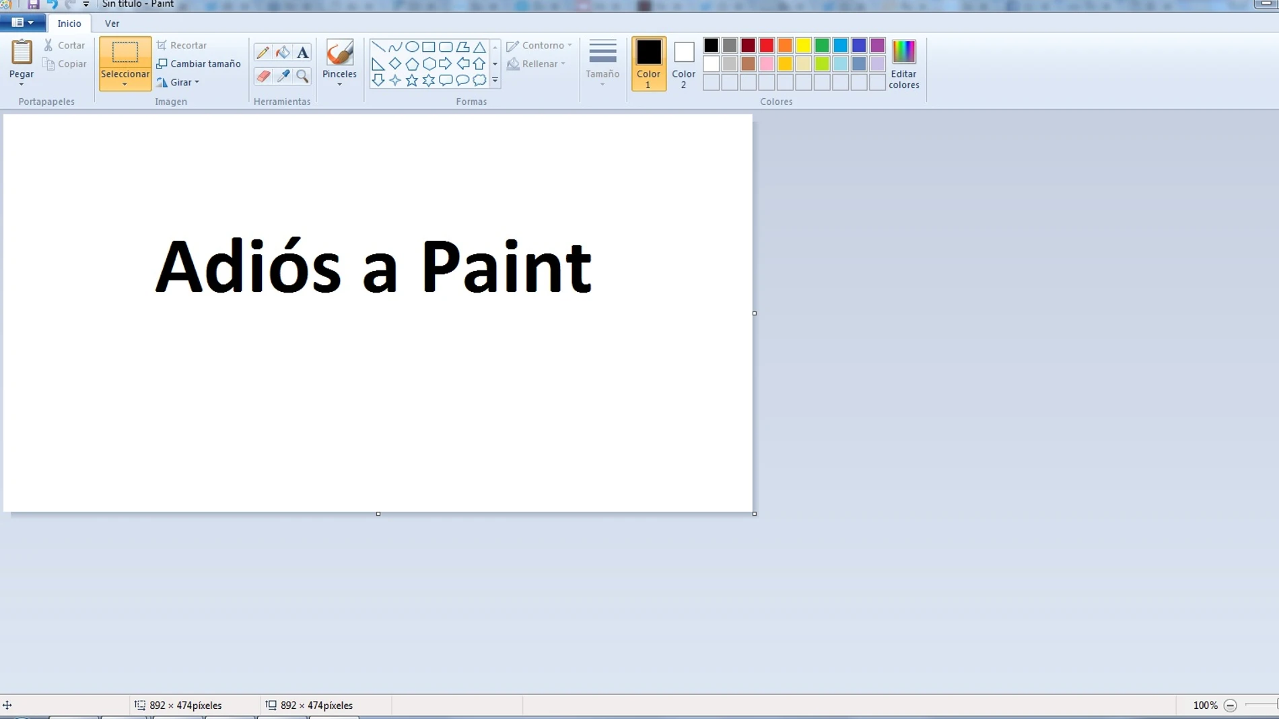Click the Copiar button

click(65, 64)
